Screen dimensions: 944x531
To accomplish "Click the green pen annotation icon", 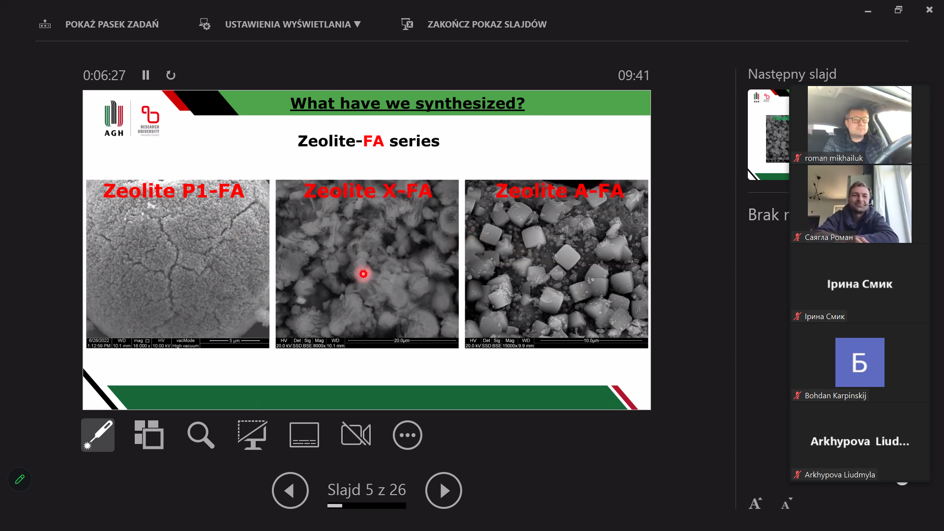I will 20,479.
